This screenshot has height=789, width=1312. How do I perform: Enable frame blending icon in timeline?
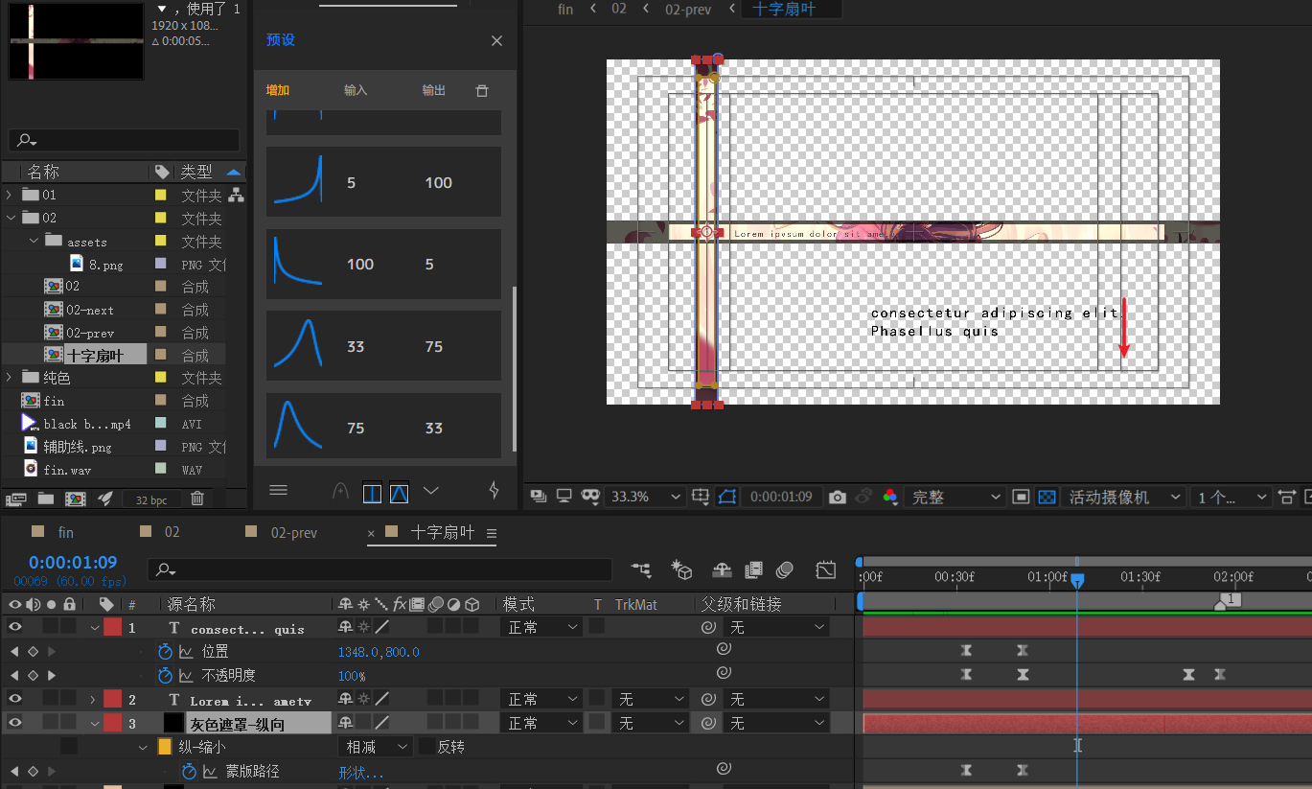(753, 570)
